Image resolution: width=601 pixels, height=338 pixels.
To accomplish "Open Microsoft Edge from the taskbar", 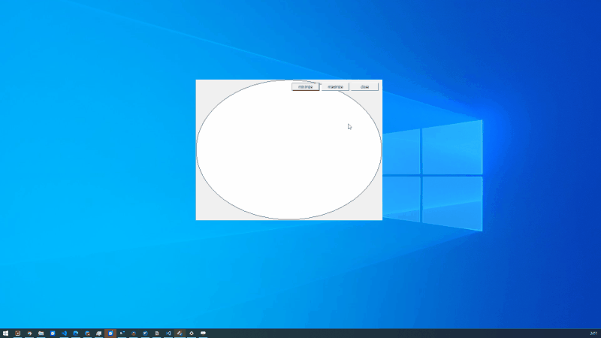I will click(x=76, y=333).
